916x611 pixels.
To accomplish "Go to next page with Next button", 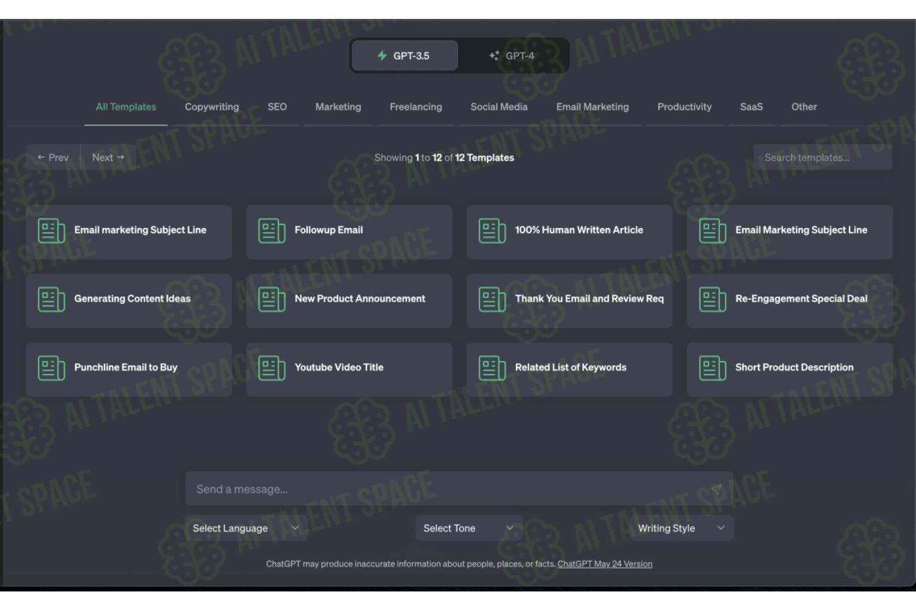I will [x=108, y=158].
